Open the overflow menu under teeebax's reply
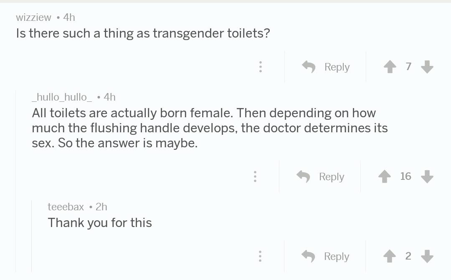 260,256
